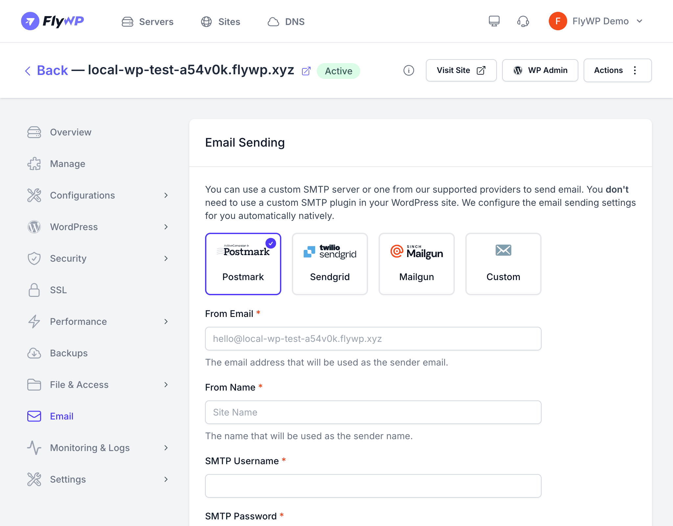
Task: Open the Sites page
Action: point(220,22)
